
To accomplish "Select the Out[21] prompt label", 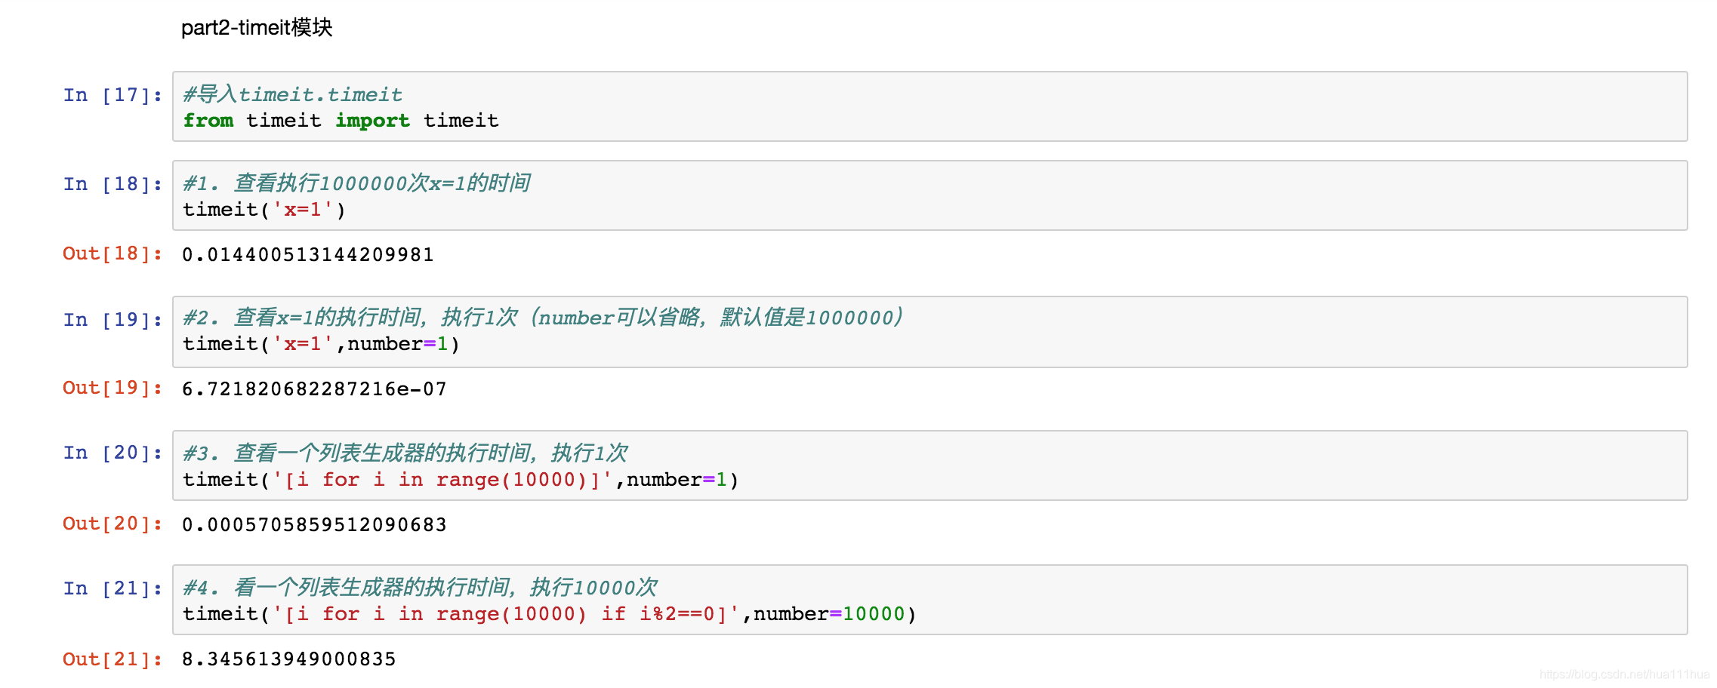I will click(113, 659).
